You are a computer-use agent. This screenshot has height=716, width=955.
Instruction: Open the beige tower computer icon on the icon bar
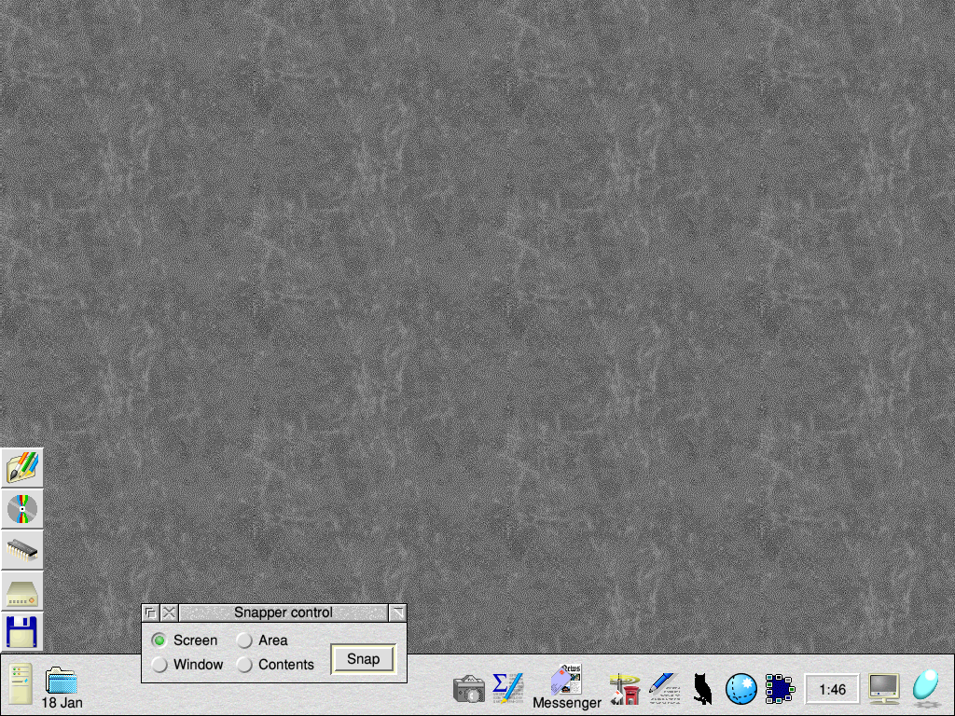(x=21, y=683)
